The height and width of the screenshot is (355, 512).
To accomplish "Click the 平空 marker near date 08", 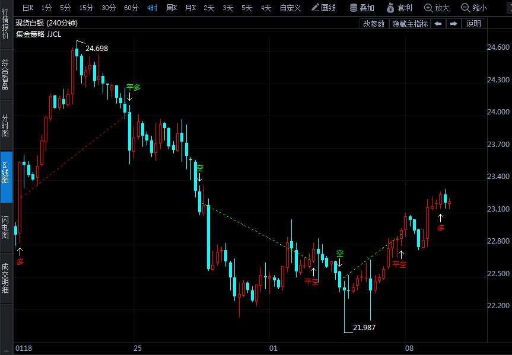I will [399, 264].
